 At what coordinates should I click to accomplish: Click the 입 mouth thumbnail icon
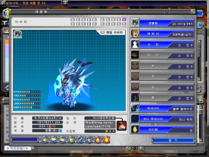(135, 87)
